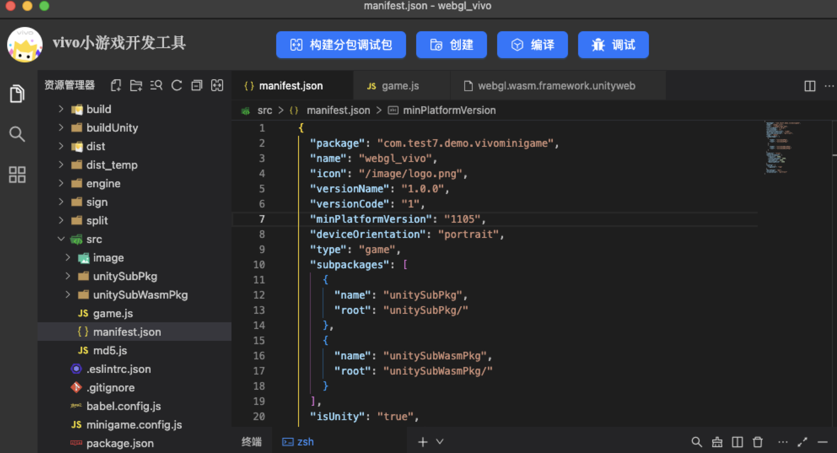Collapse all folders in explorer
This screenshot has width=837, height=453.
click(x=197, y=86)
